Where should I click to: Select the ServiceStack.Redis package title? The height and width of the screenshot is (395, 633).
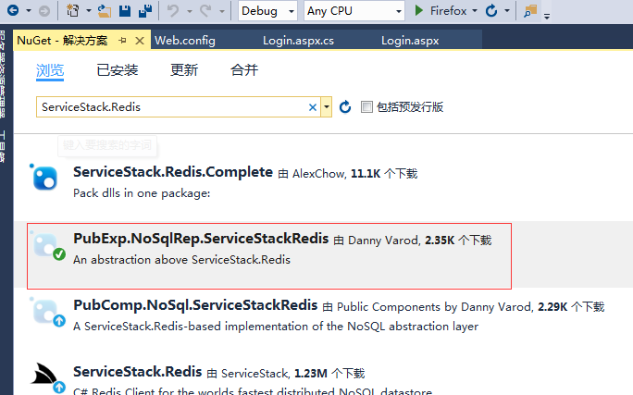137,372
